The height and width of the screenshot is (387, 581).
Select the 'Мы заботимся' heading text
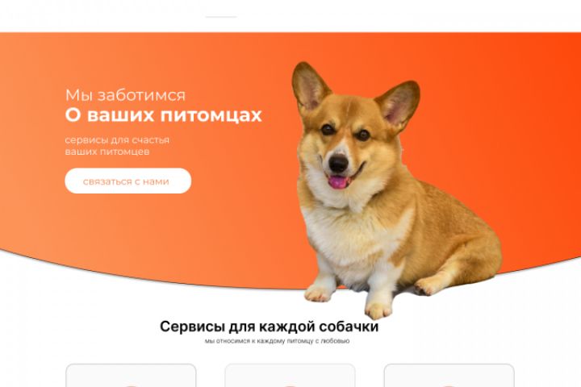(x=125, y=95)
